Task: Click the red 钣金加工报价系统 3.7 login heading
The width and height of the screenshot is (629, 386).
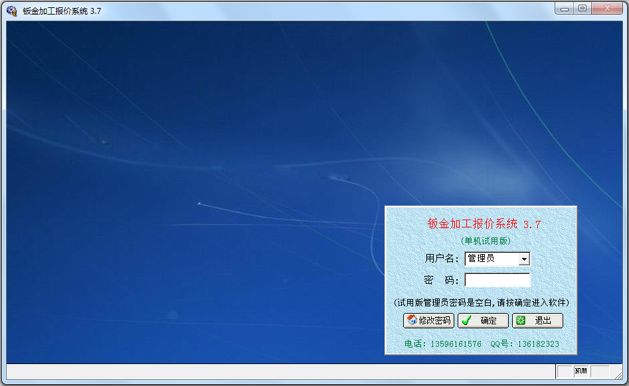Action: (x=484, y=224)
